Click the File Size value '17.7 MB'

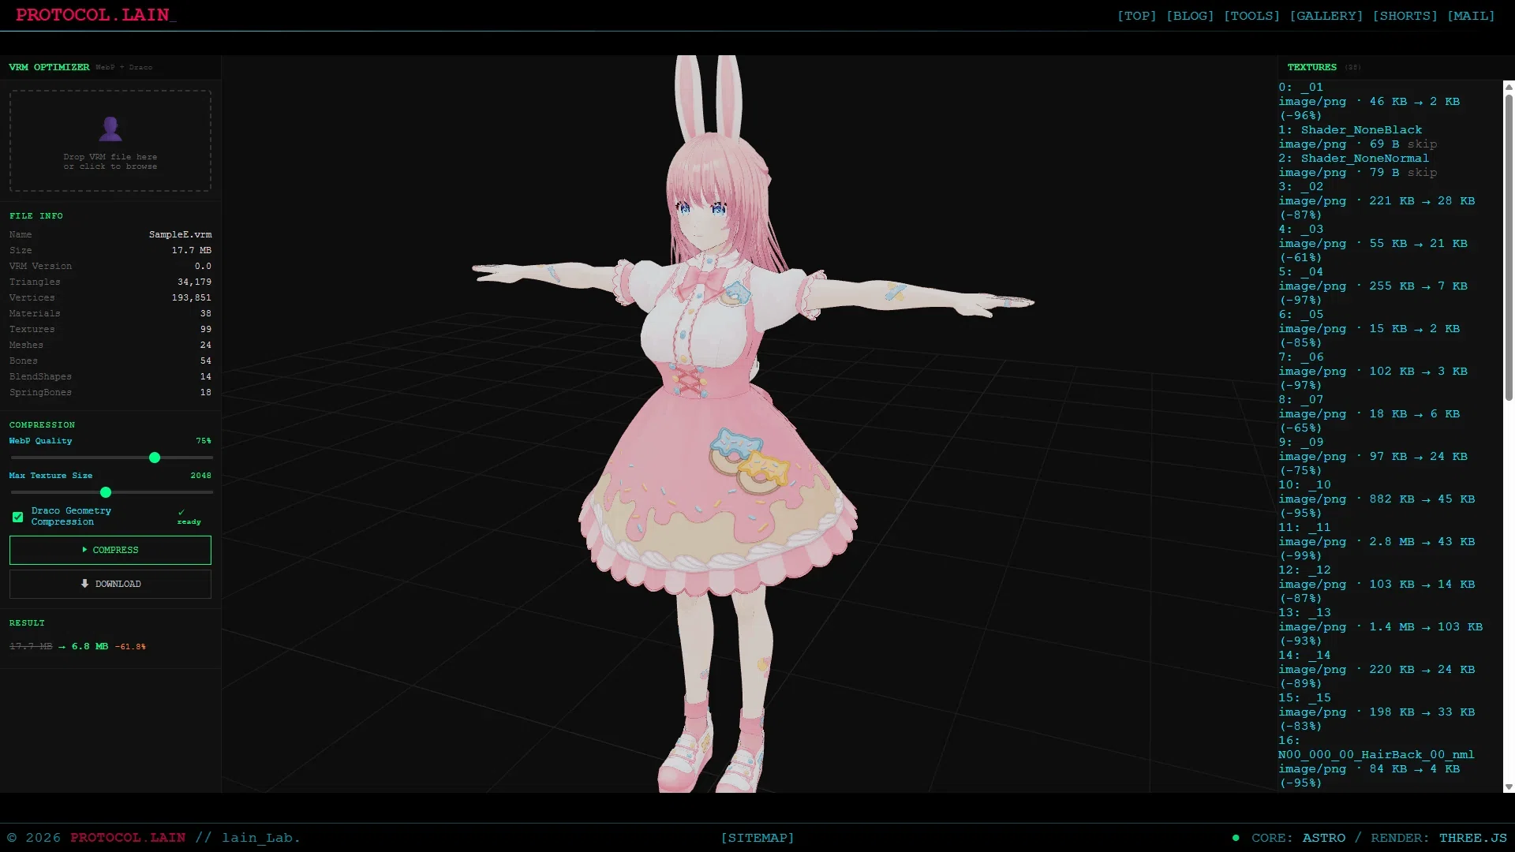pos(192,250)
